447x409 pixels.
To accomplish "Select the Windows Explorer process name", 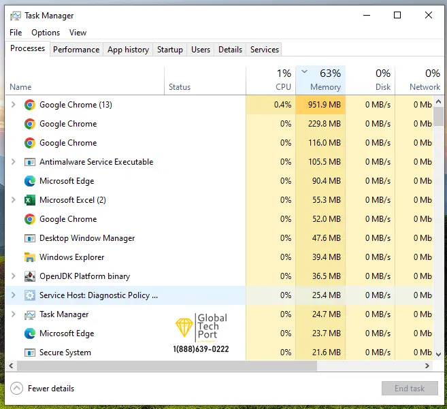I will (x=72, y=257).
